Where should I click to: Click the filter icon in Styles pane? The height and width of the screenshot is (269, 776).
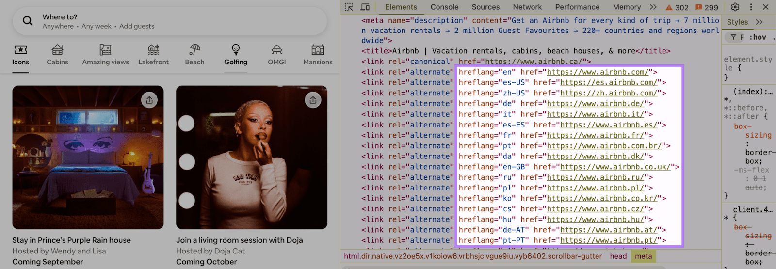pos(734,37)
